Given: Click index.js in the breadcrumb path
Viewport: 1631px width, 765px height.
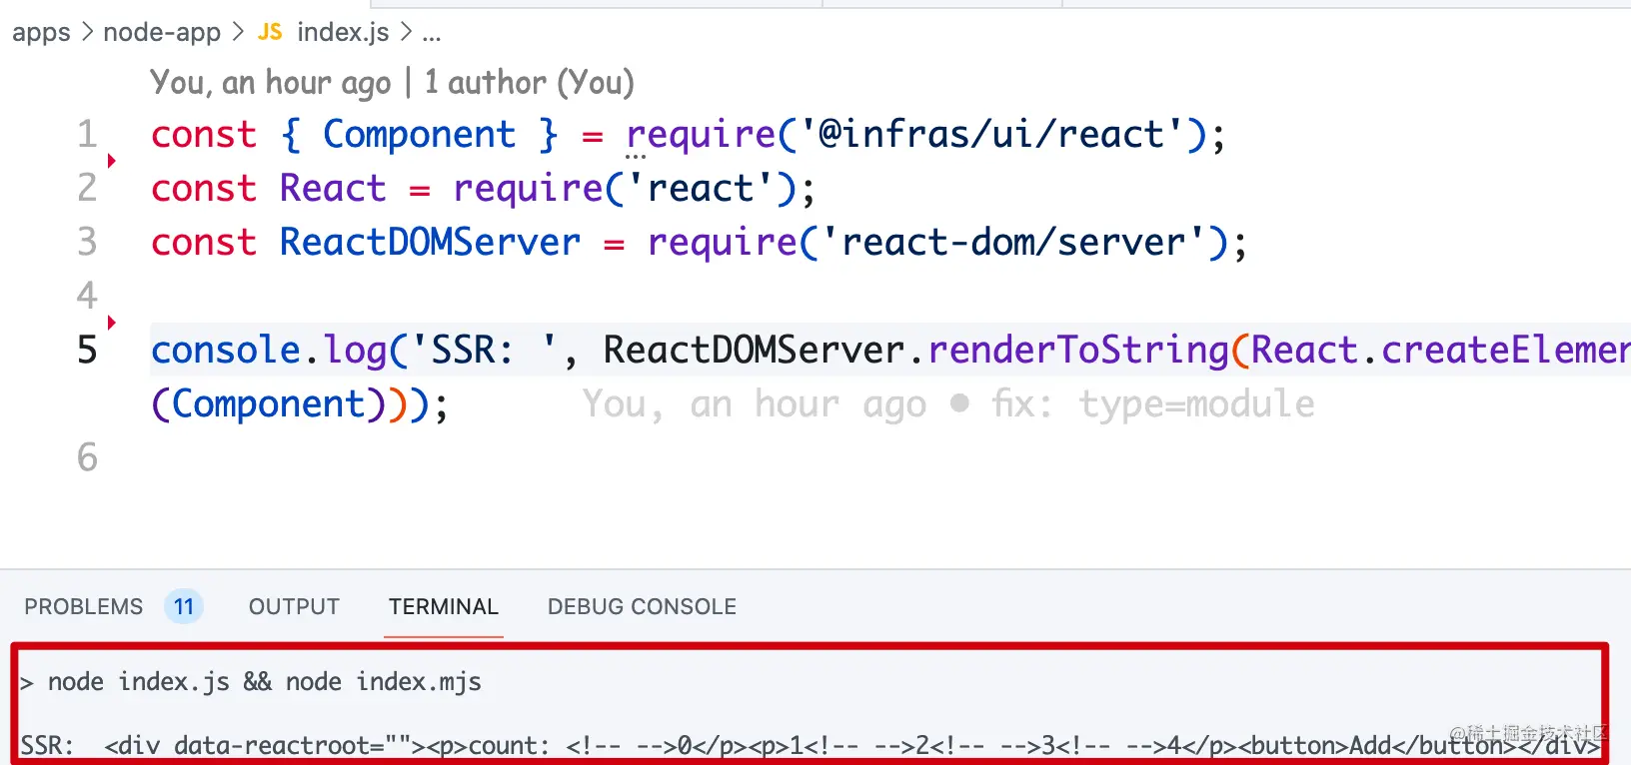Looking at the screenshot, I should (x=343, y=32).
